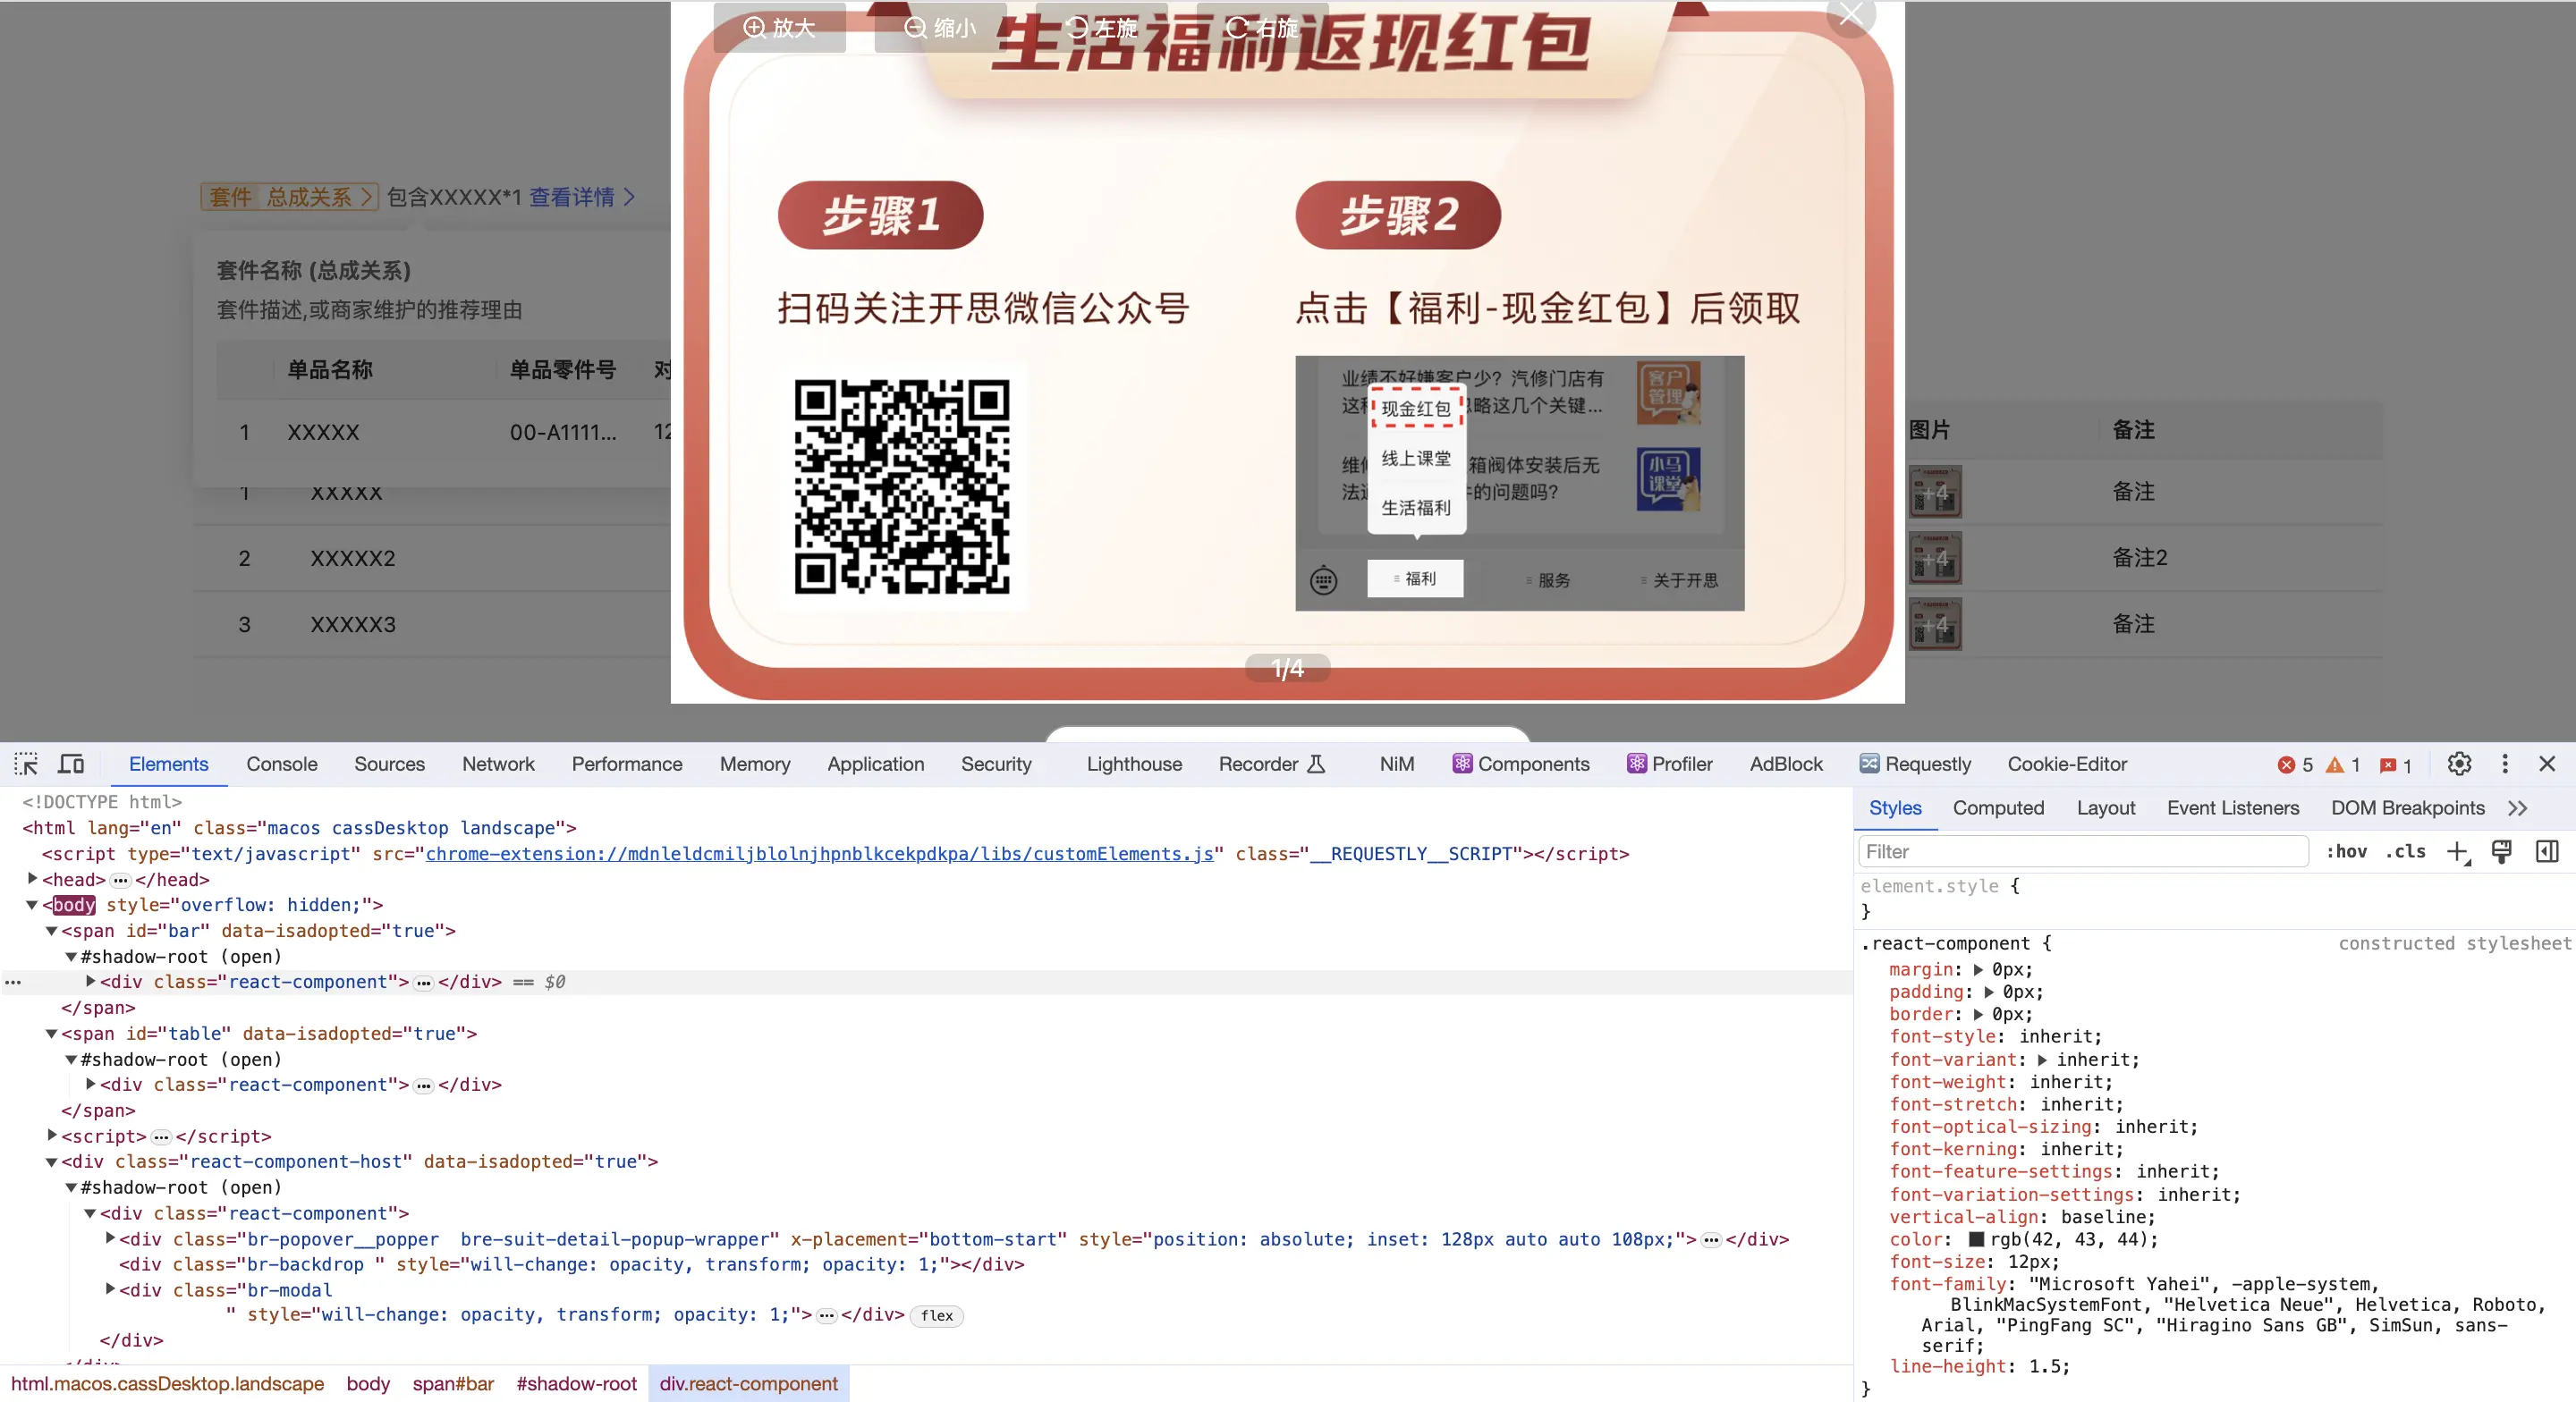Toggle element pseudo-states with :hov
This screenshot has height=1402, width=2576.
pos(2348,852)
